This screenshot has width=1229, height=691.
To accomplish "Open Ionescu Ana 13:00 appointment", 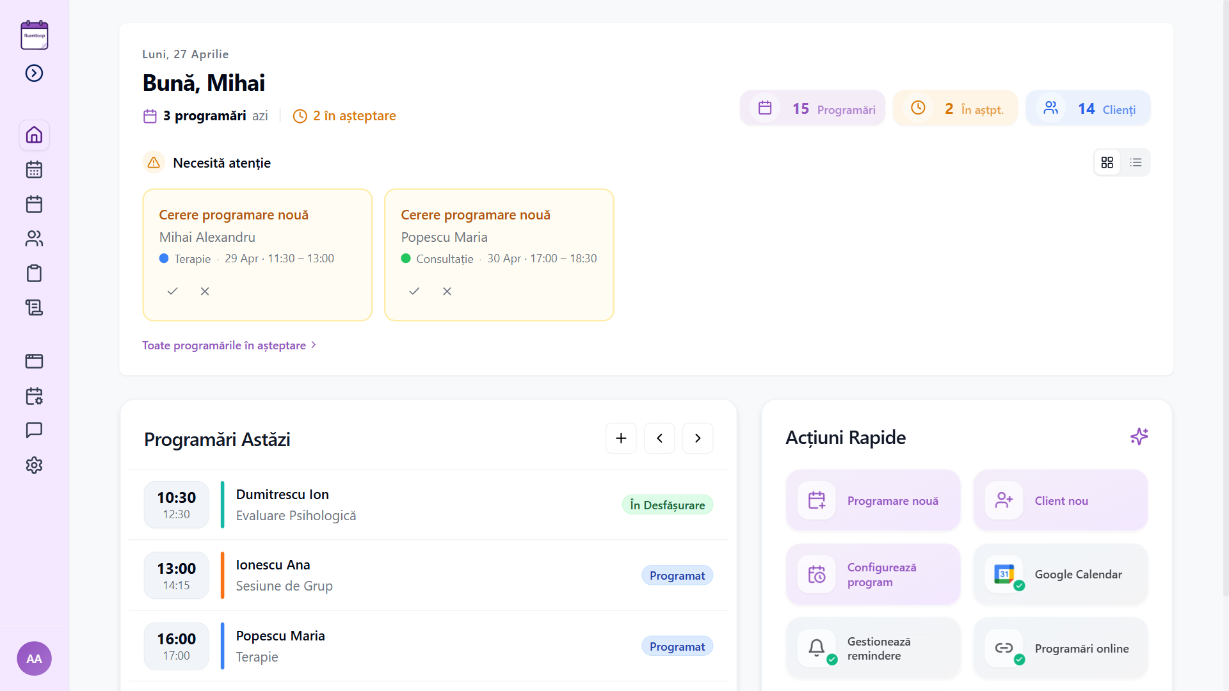I will (428, 575).
